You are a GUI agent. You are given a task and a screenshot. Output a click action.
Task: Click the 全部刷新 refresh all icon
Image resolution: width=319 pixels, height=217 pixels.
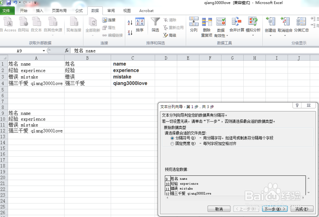[x=93, y=25]
